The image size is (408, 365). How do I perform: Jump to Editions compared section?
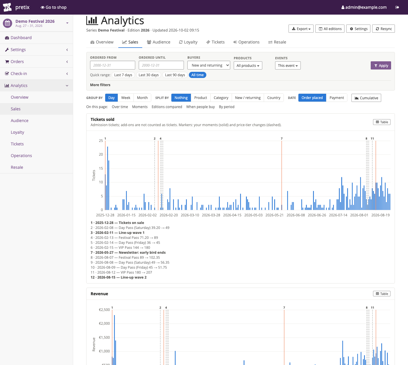[167, 107]
